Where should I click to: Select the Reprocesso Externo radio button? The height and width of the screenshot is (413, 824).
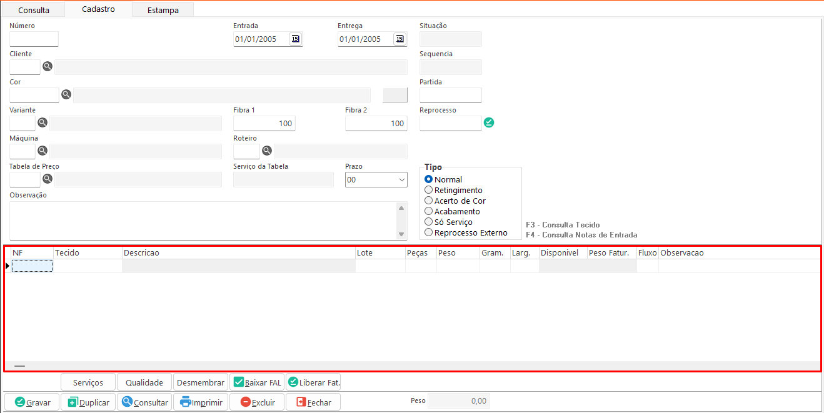tap(429, 232)
